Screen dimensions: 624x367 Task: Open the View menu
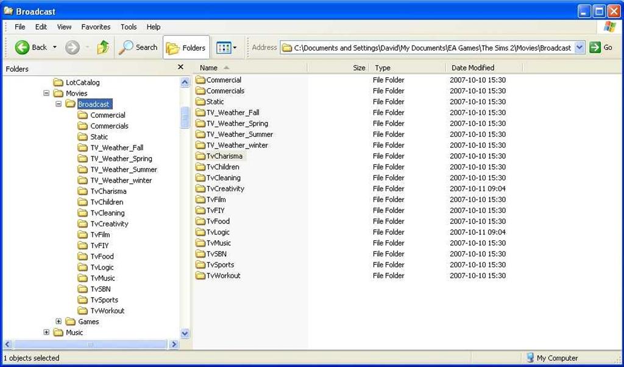click(x=64, y=27)
